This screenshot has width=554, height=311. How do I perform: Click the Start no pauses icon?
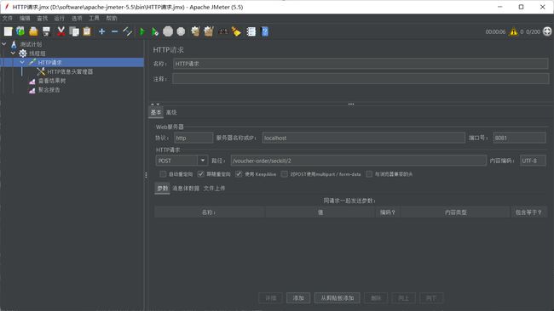click(155, 31)
